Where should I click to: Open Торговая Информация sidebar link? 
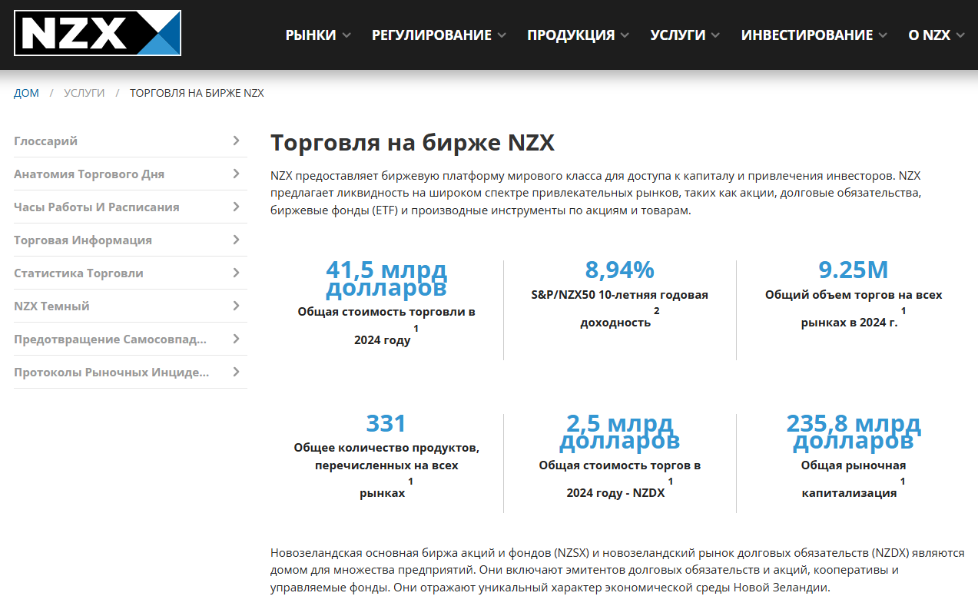[131, 240]
